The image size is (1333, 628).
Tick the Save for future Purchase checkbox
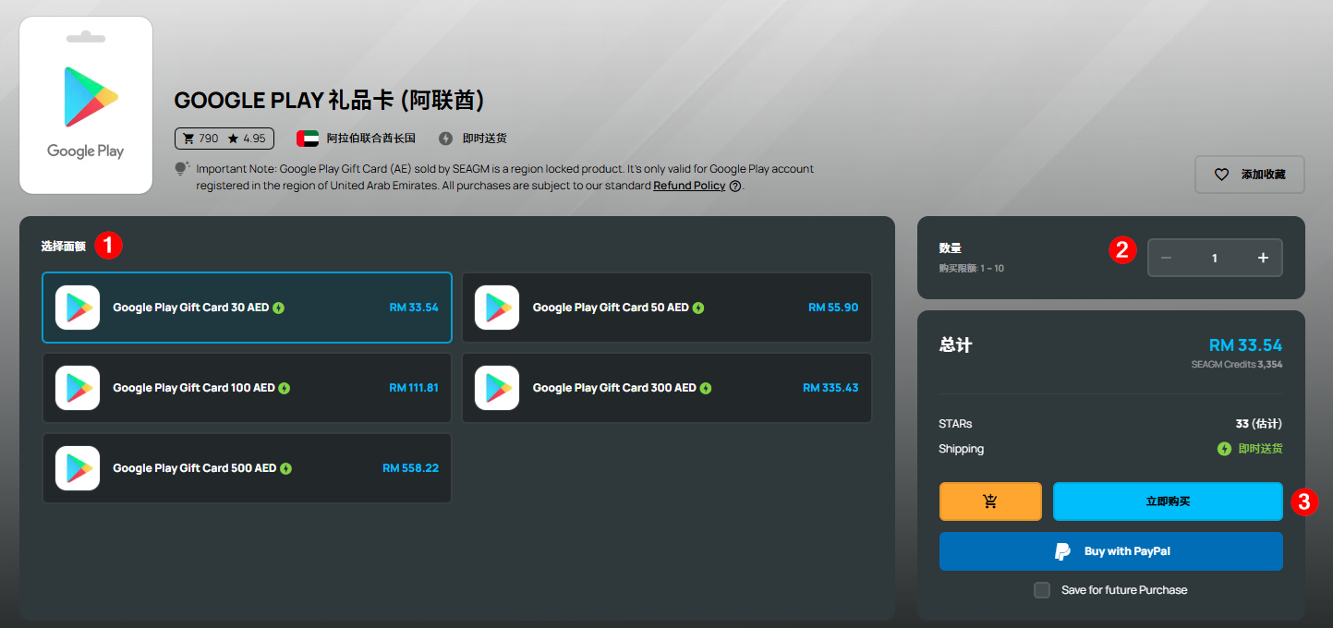(1042, 590)
